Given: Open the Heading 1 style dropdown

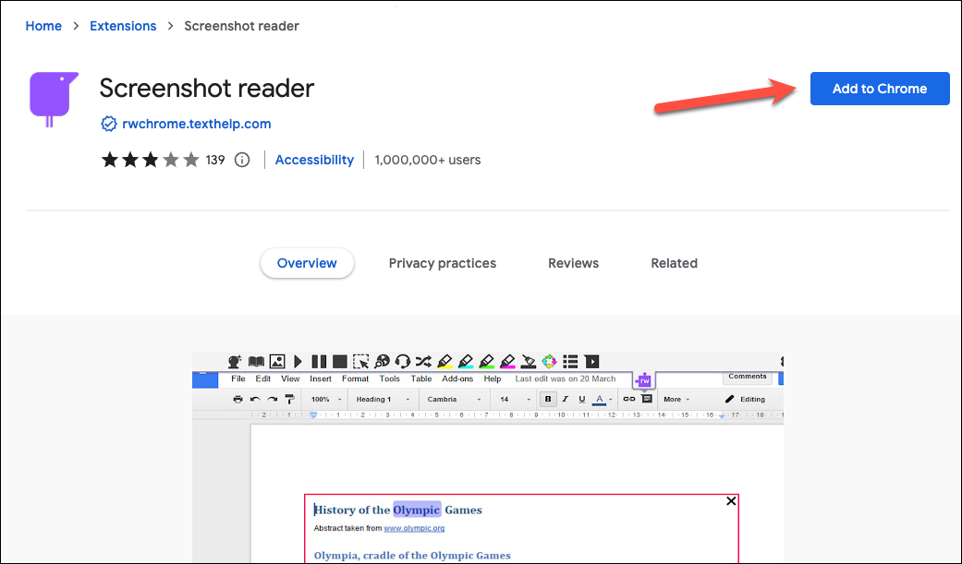Looking at the screenshot, I should (383, 399).
